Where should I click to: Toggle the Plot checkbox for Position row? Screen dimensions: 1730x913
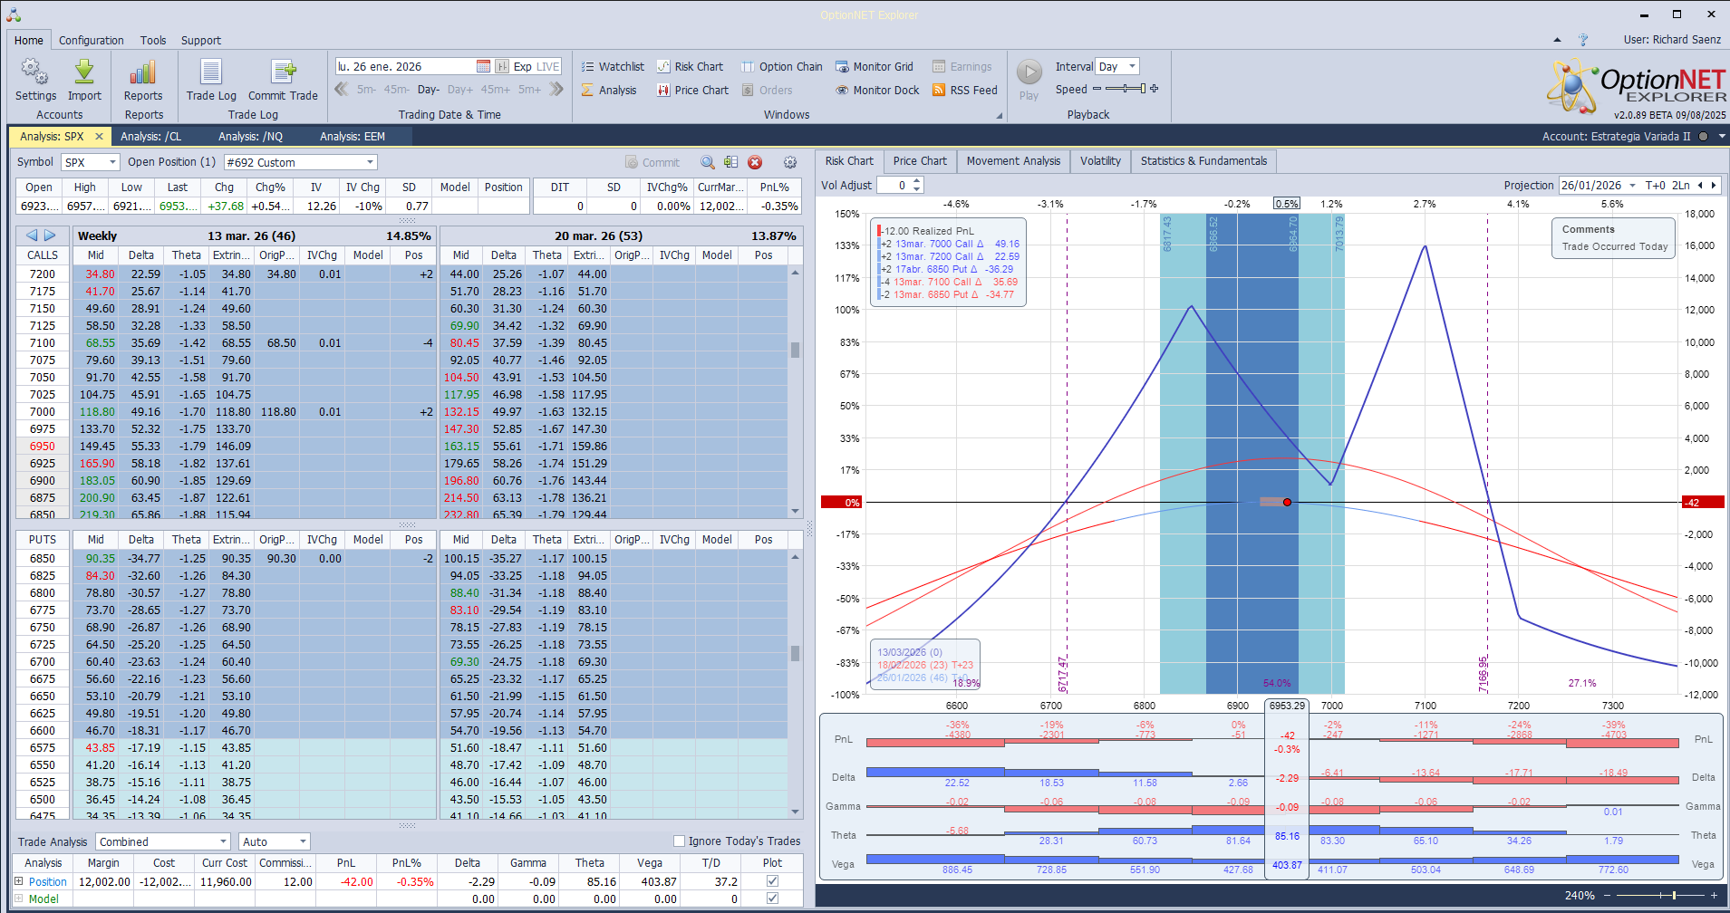tap(772, 880)
